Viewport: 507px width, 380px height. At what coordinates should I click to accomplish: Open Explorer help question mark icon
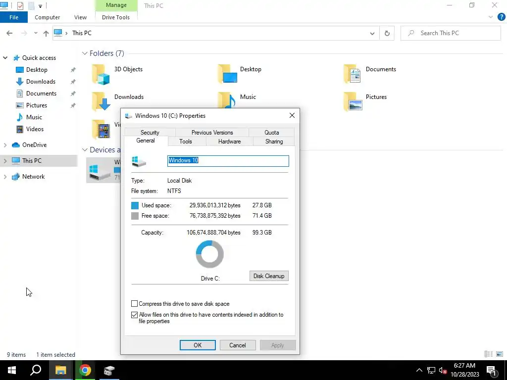[x=501, y=17]
